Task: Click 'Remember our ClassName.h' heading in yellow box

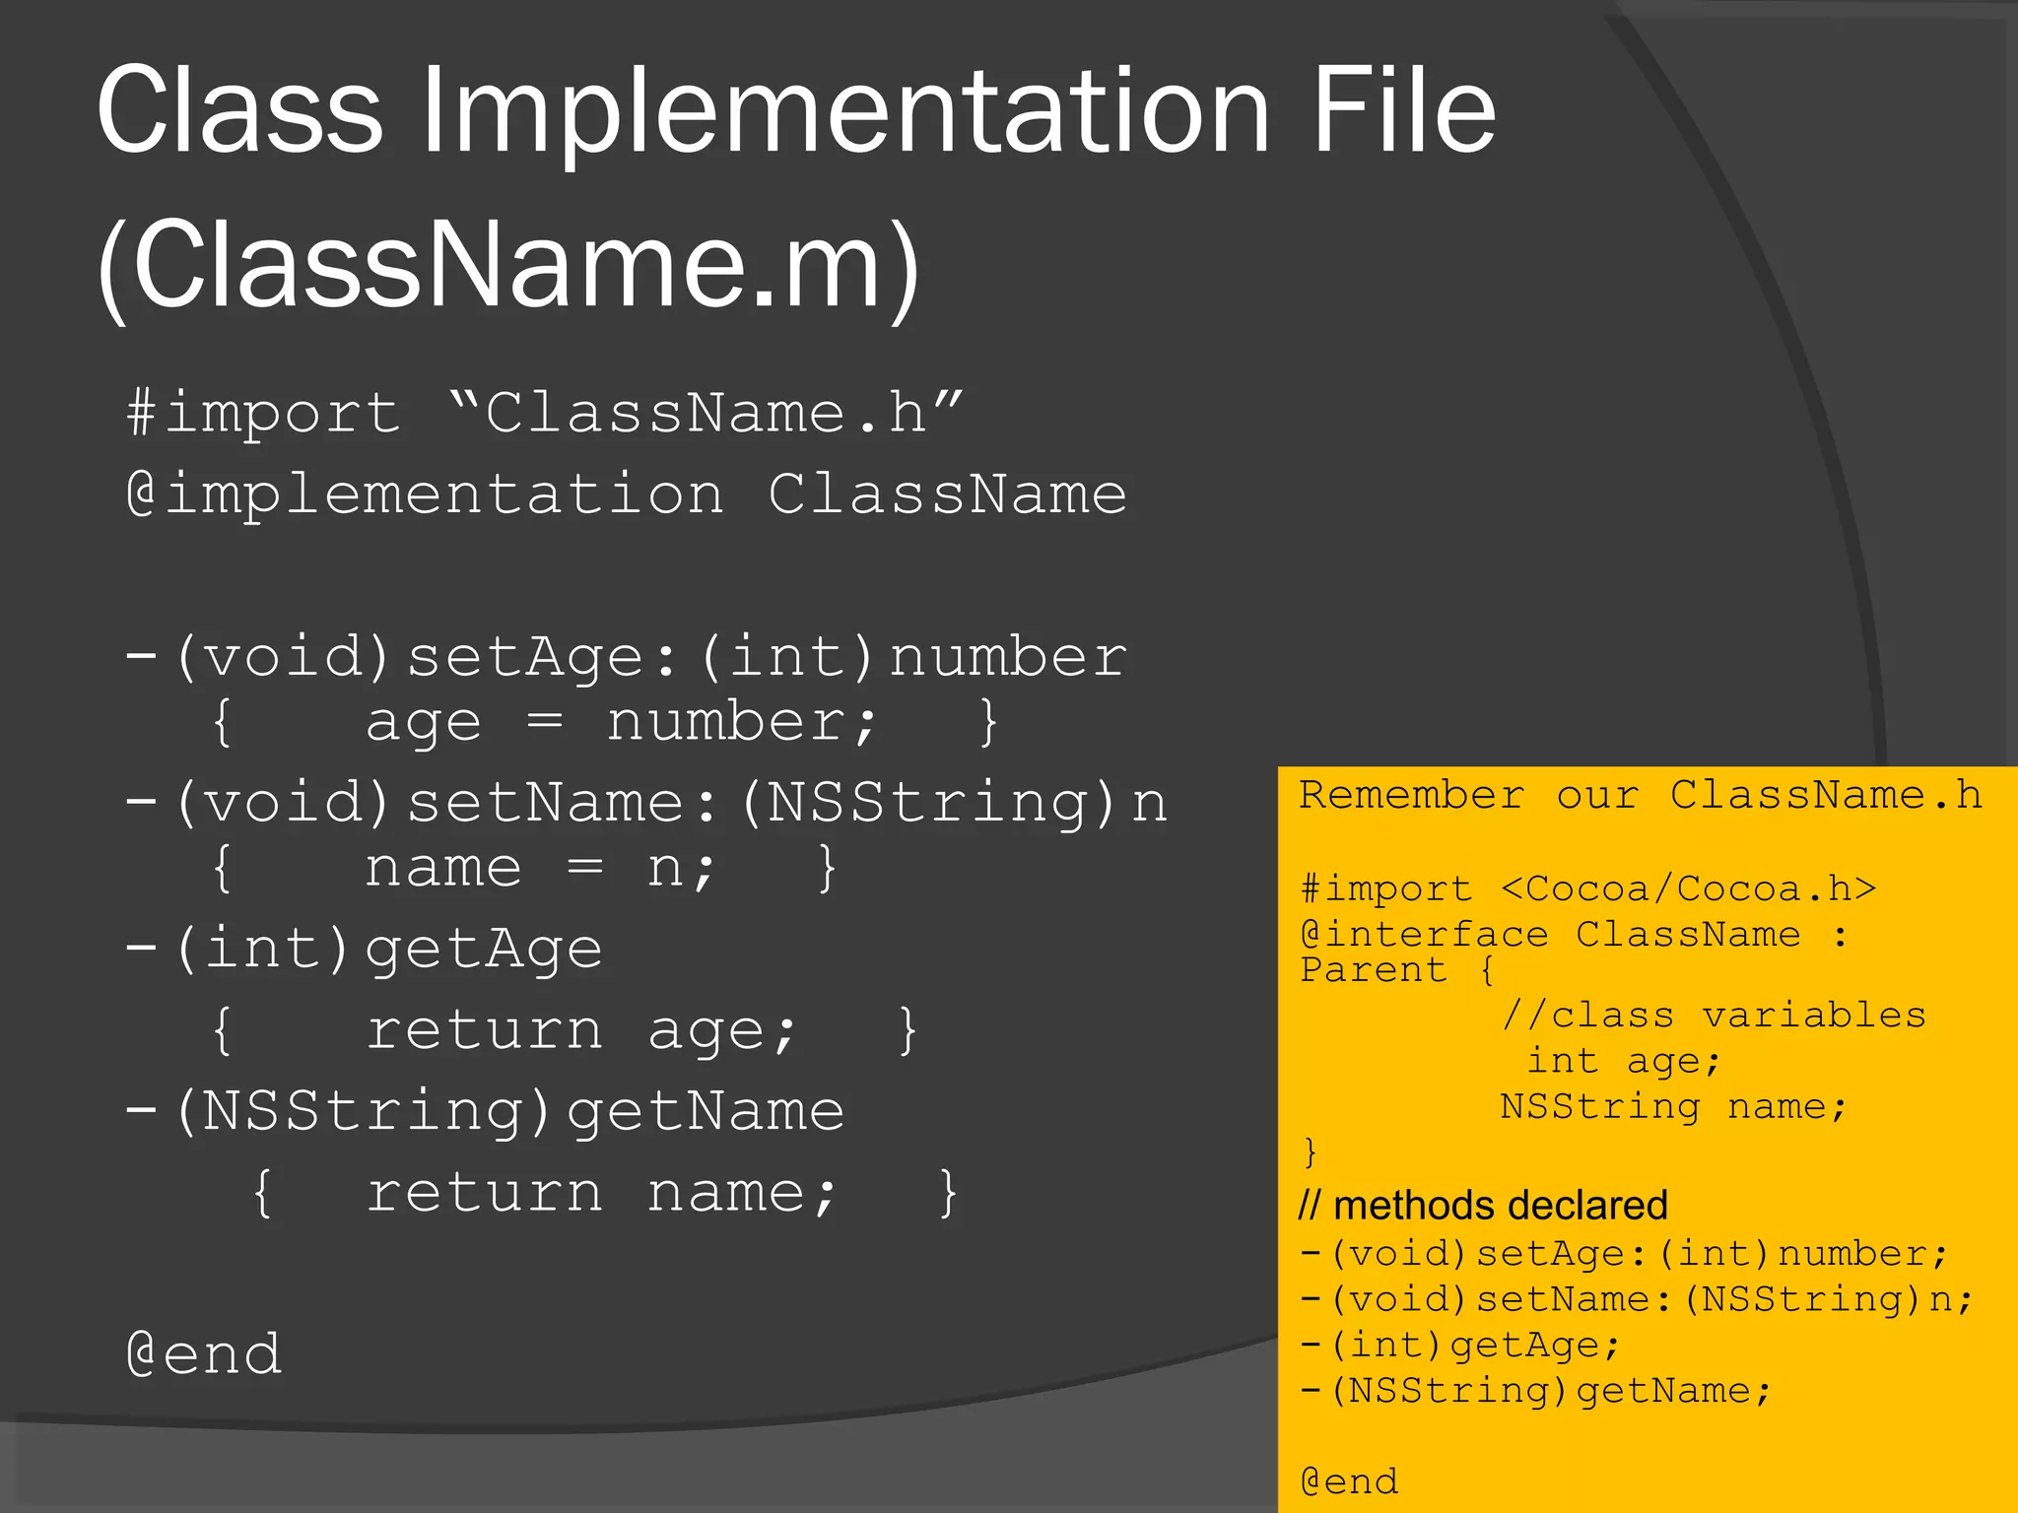Action: [1641, 795]
